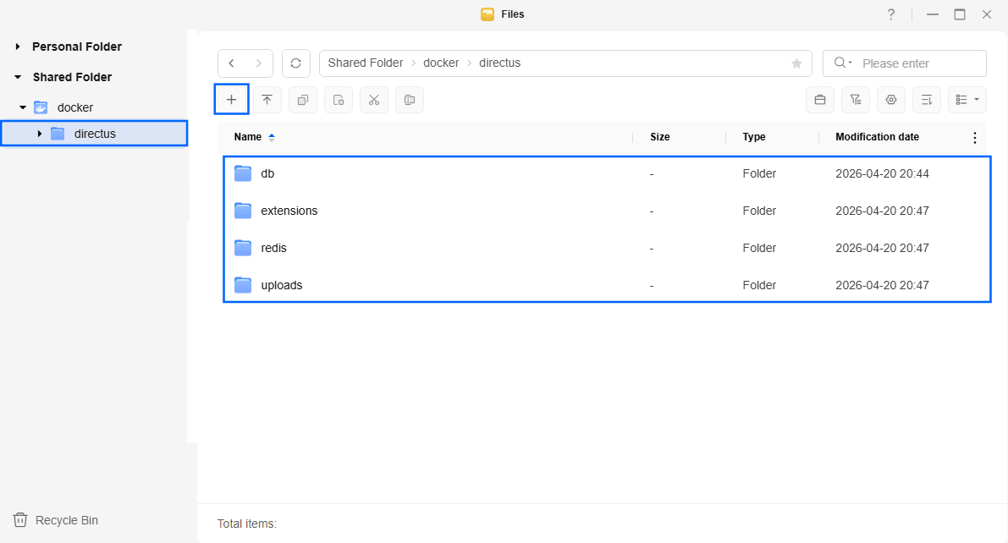Add directus path to favorites star
The height and width of the screenshot is (543, 1008).
coord(796,63)
